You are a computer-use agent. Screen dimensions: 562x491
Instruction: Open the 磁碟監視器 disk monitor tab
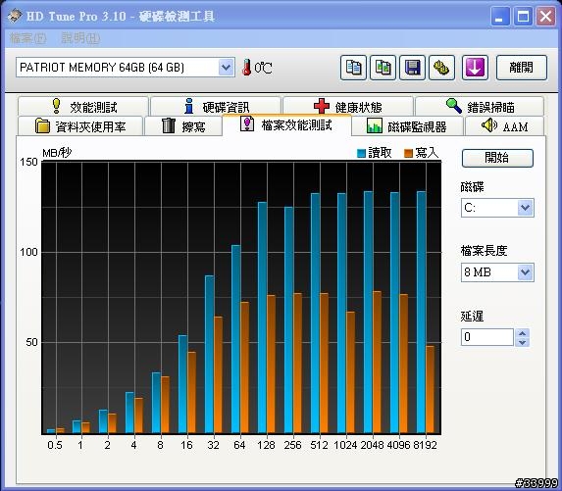[x=407, y=126]
